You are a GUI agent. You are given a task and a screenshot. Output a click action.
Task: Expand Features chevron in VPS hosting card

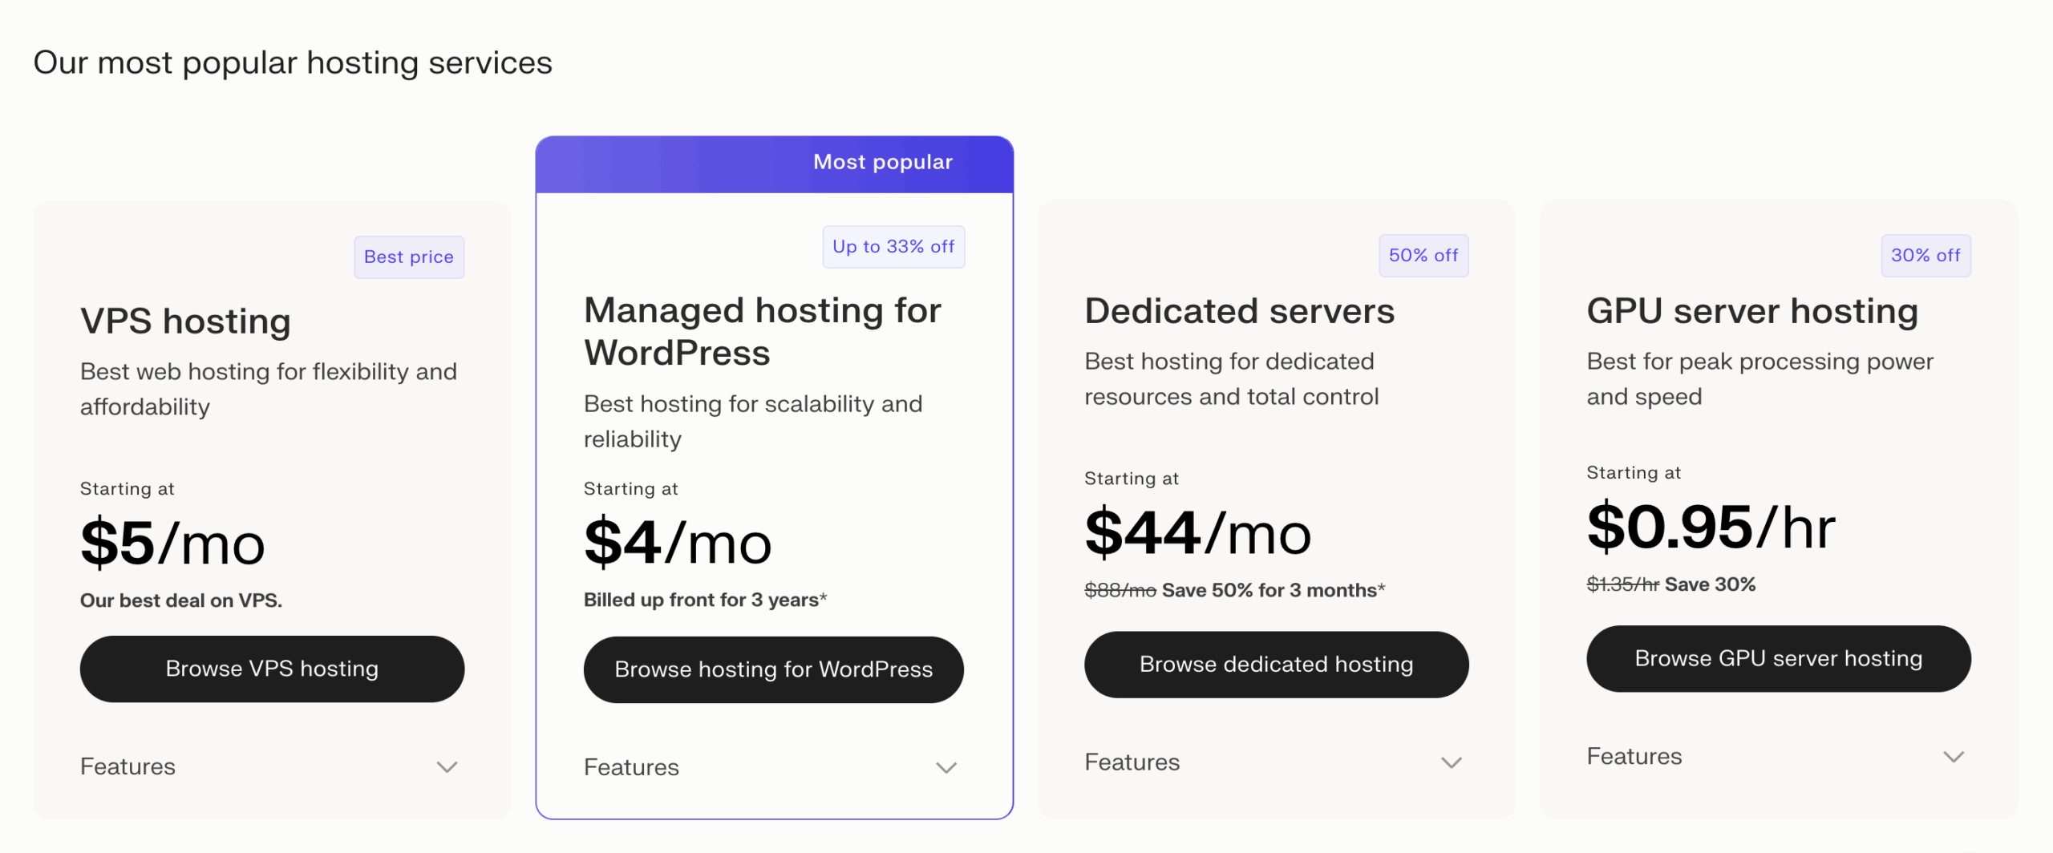(x=447, y=767)
